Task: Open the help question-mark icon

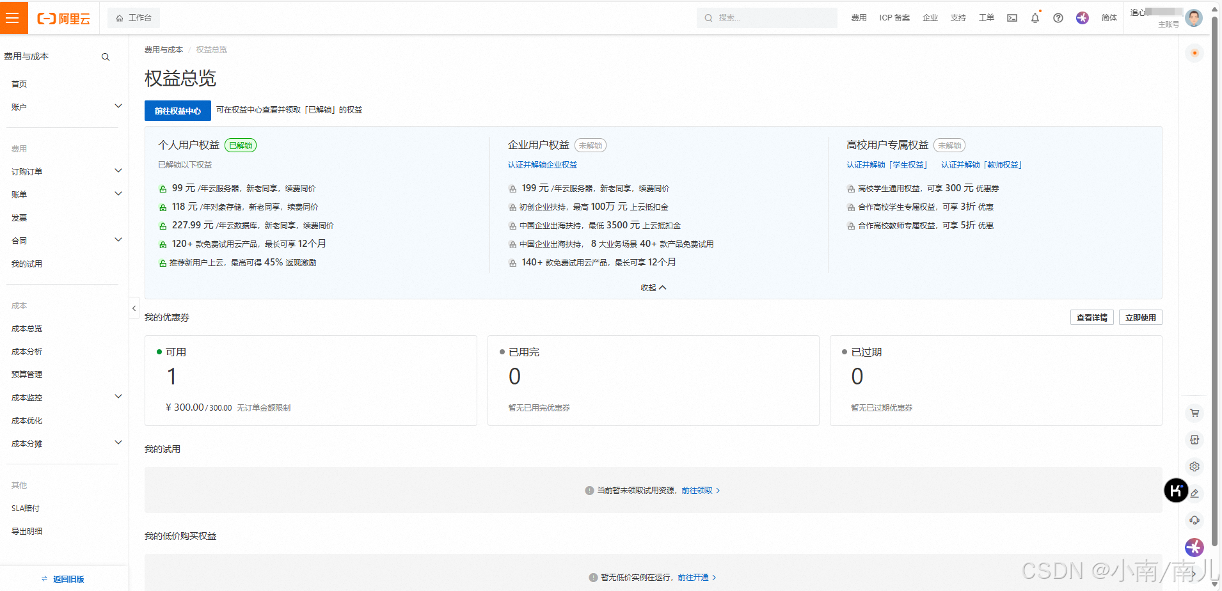Action: 1058,18
